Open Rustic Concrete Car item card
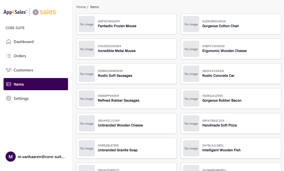The height and width of the screenshot is (171, 284). pyautogui.click(x=231, y=74)
